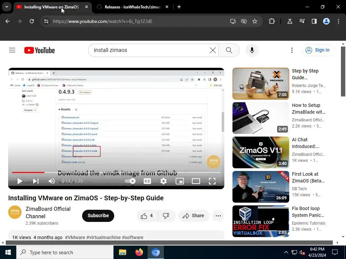This screenshot has height=259, width=346.
Task: Open Windows Start menu
Action: click(8, 252)
